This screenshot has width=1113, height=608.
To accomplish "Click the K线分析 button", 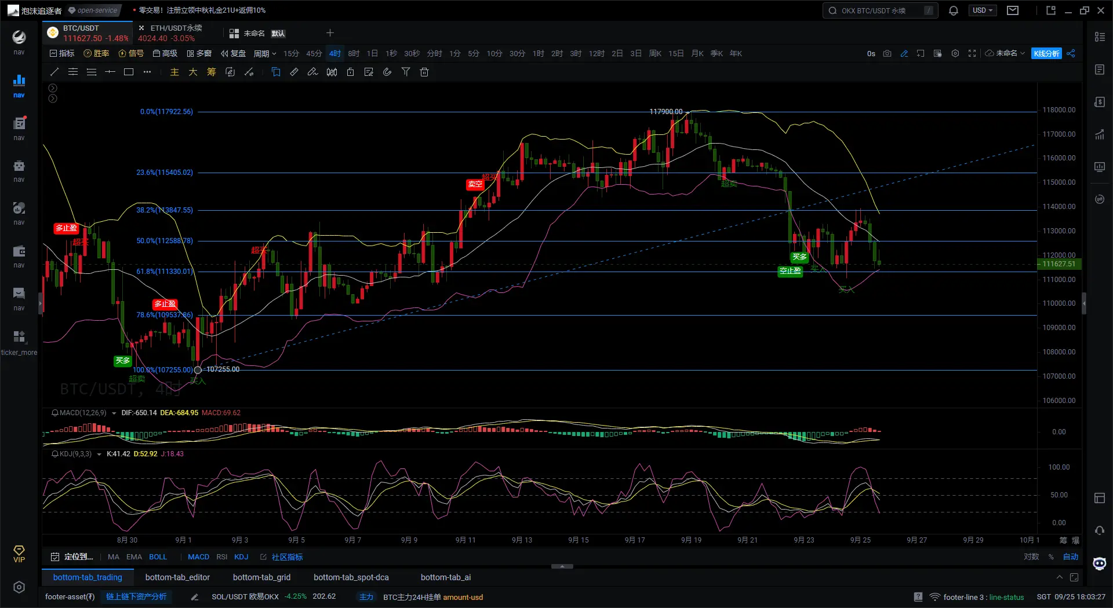I will 1046,54.
